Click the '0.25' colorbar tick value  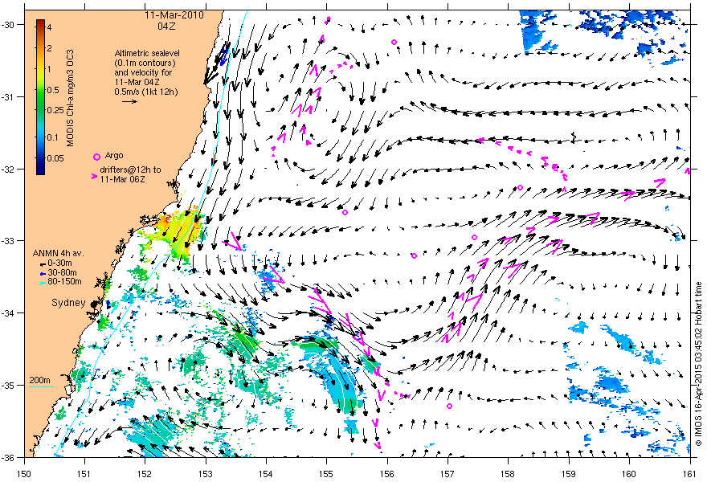55,111
